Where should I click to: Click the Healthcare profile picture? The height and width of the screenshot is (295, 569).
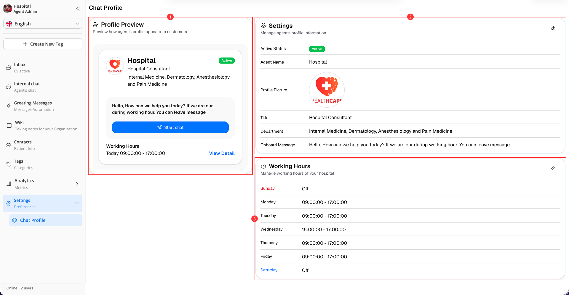(x=327, y=90)
